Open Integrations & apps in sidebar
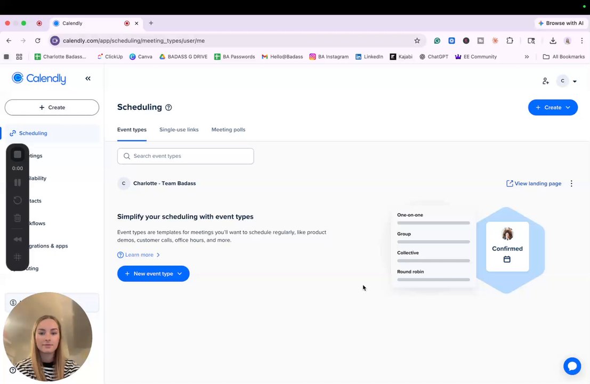Viewport: 590px width, 384px height. [49, 246]
